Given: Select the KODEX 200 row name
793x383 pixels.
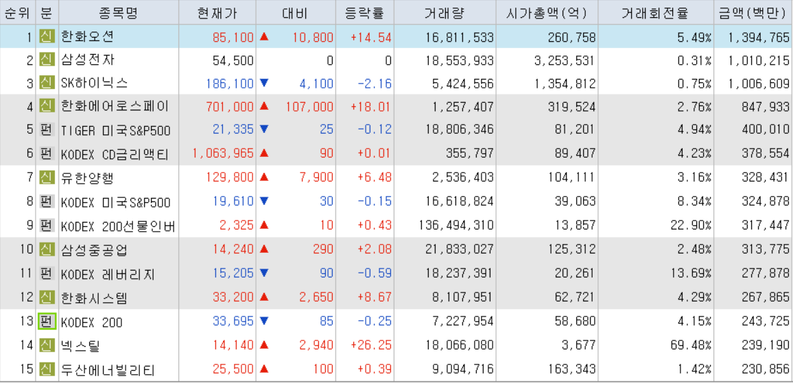Looking at the screenshot, I should pyautogui.click(x=91, y=323).
